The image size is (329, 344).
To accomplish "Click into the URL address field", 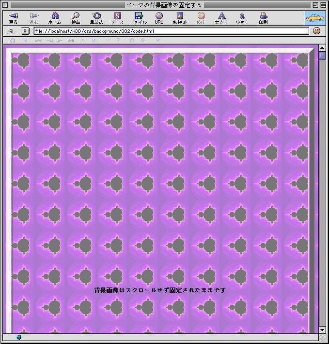I will (171, 31).
